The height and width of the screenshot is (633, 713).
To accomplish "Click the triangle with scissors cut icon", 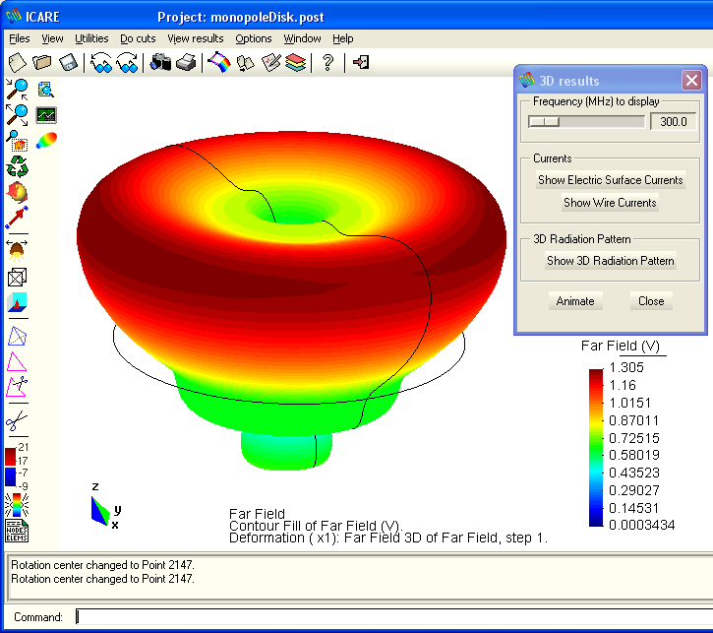I will coord(17,387).
